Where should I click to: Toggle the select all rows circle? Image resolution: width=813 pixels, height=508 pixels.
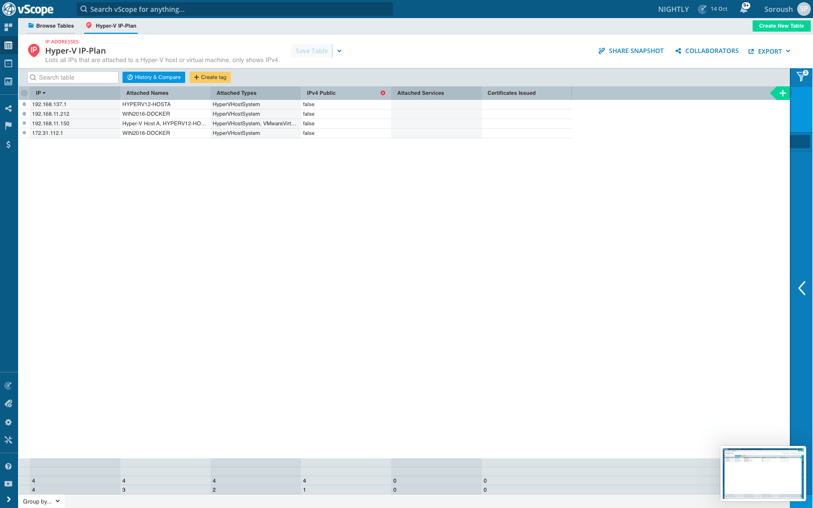[x=24, y=93]
